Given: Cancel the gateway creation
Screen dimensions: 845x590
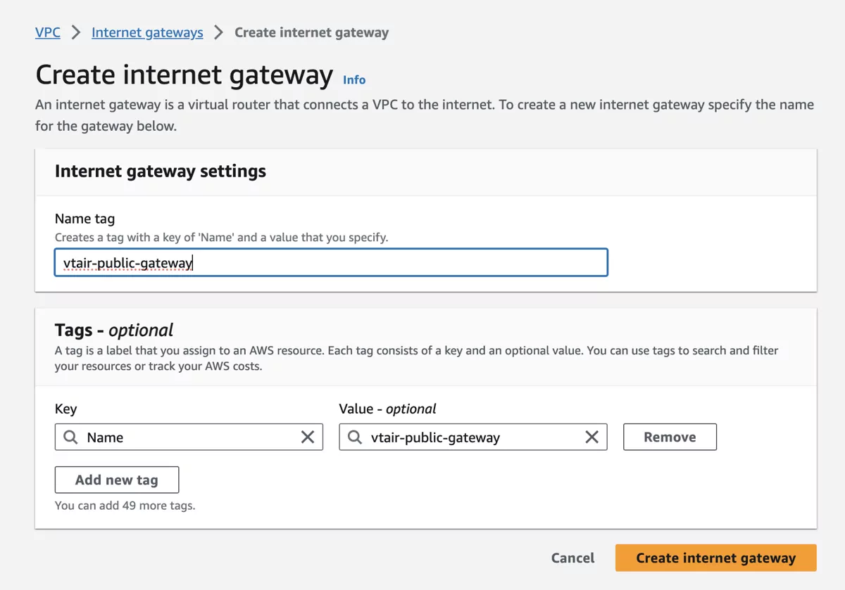Looking at the screenshot, I should pos(572,558).
